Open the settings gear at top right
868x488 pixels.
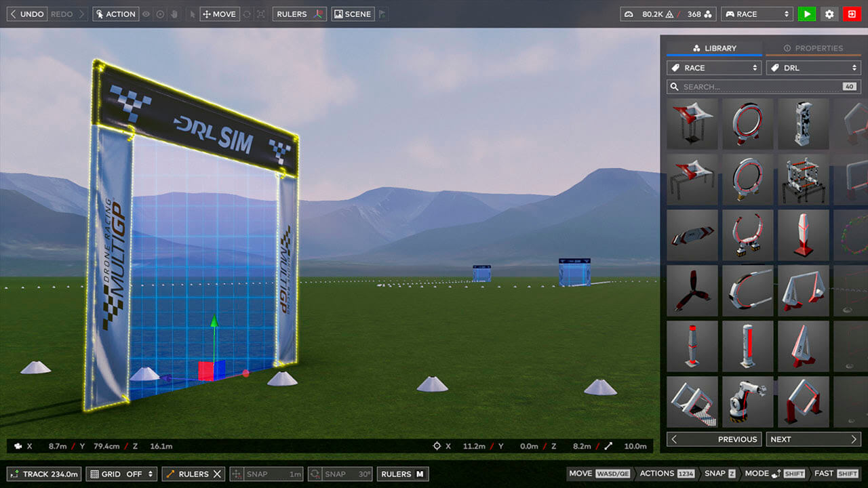coord(829,14)
